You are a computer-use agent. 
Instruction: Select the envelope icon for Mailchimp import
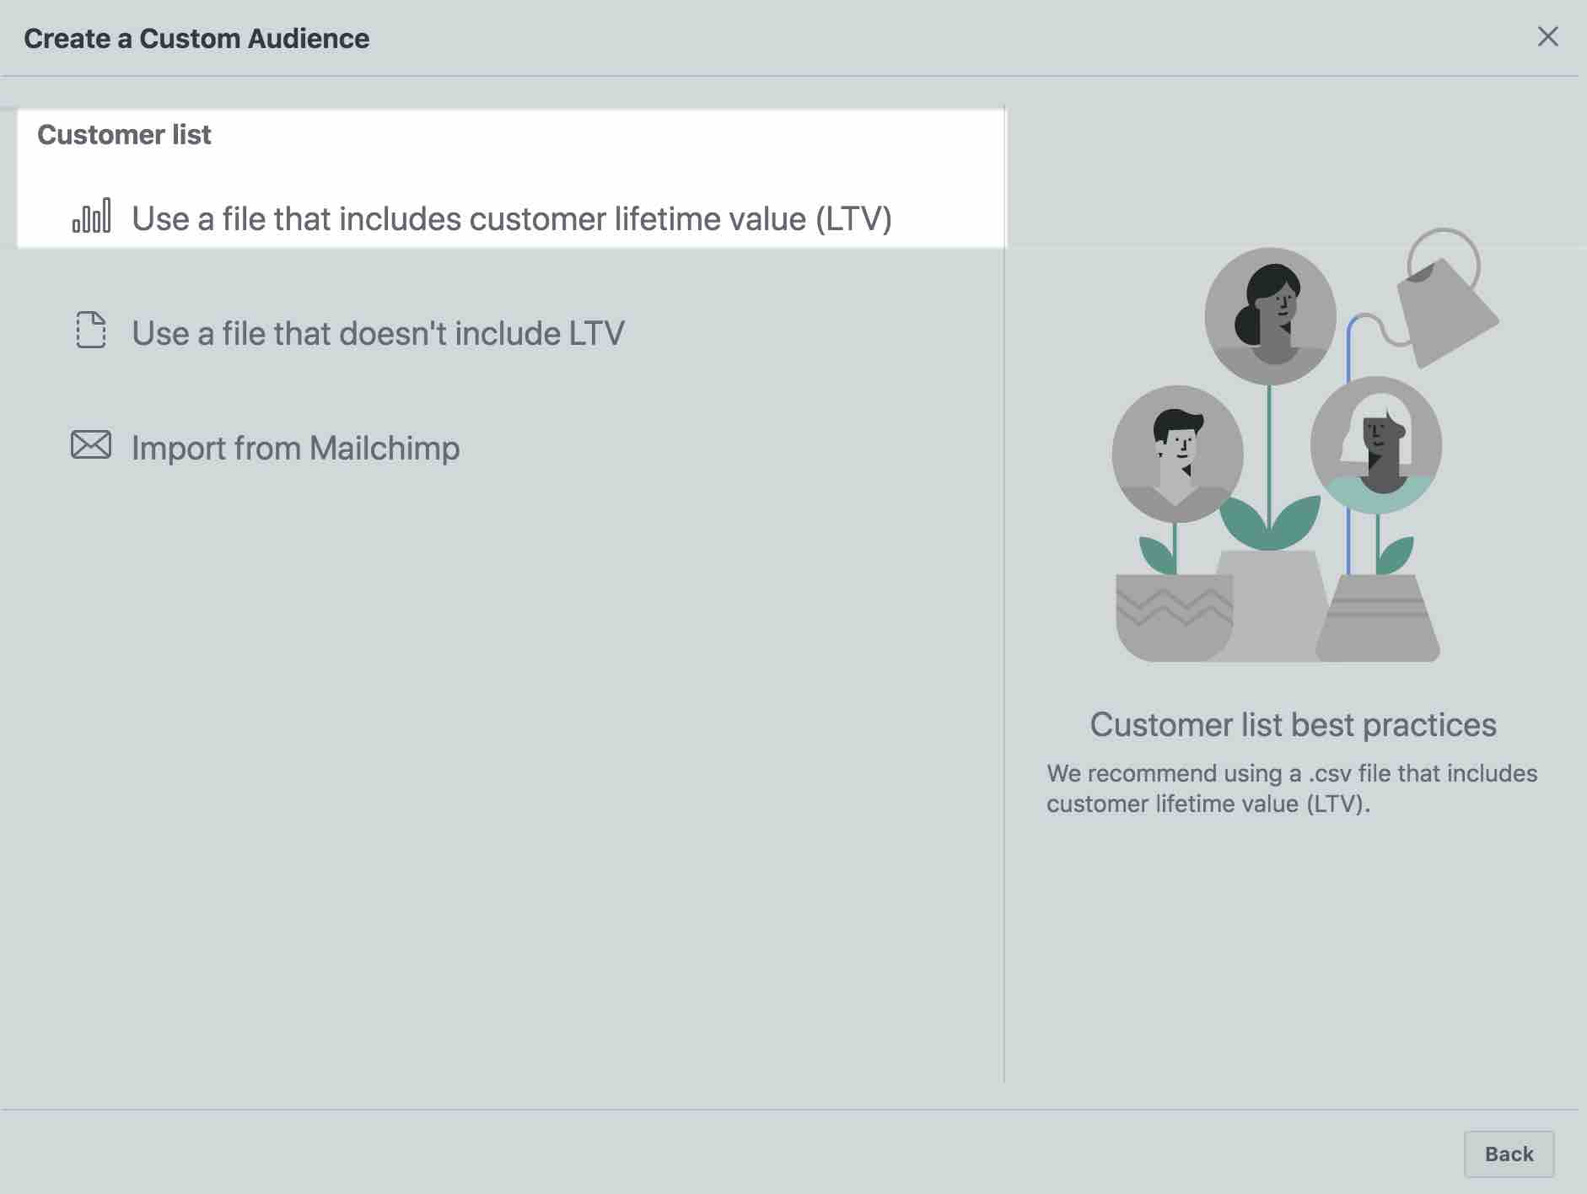coord(91,446)
